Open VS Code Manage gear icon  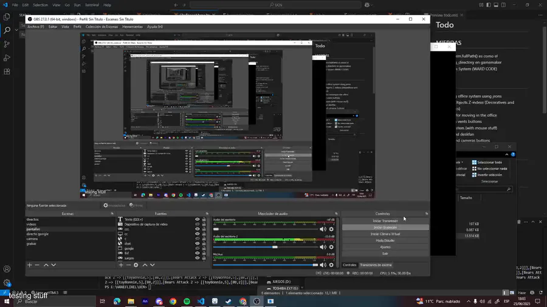click(x=7, y=283)
